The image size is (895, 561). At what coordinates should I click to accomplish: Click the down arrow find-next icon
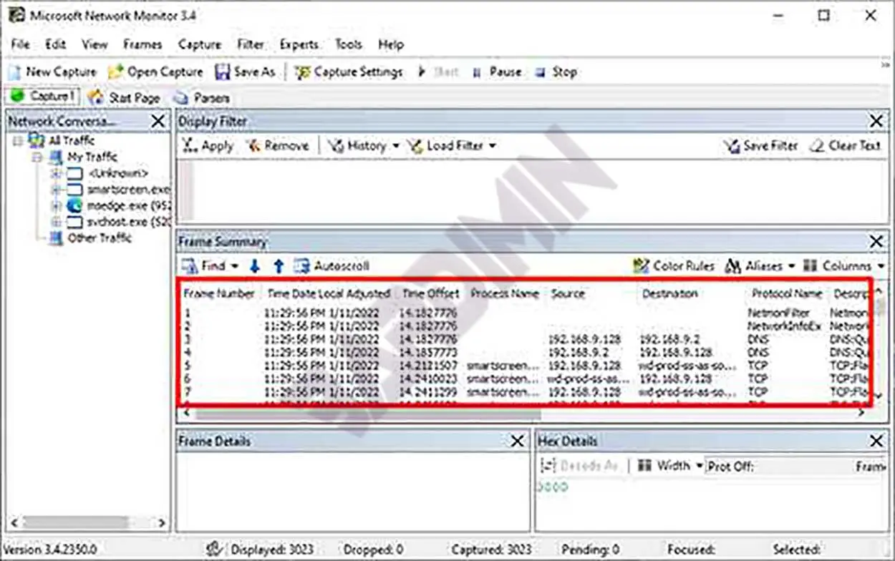pyautogui.click(x=254, y=266)
